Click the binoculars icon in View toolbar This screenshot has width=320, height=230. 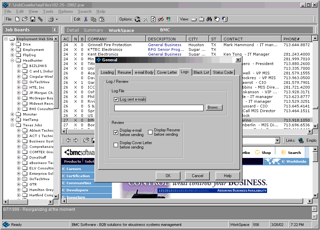(x=209, y=20)
